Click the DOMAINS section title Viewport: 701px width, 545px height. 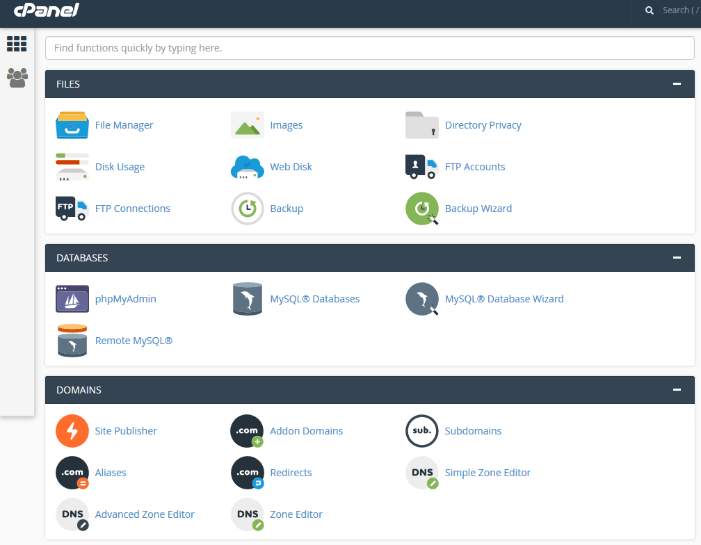tap(79, 390)
